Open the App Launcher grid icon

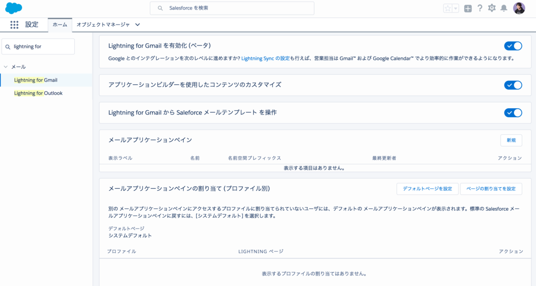[x=14, y=25]
